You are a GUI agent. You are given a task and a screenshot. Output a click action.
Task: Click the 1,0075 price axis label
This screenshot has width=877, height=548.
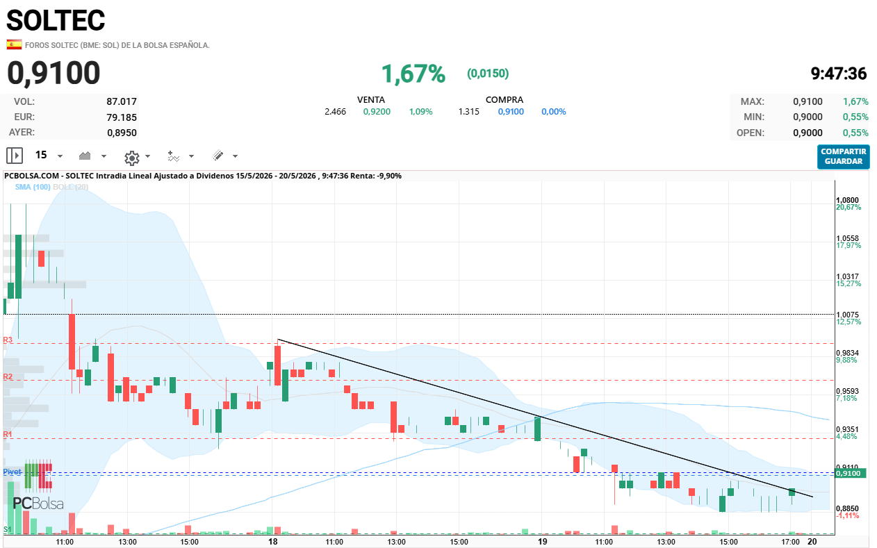(x=847, y=315)
